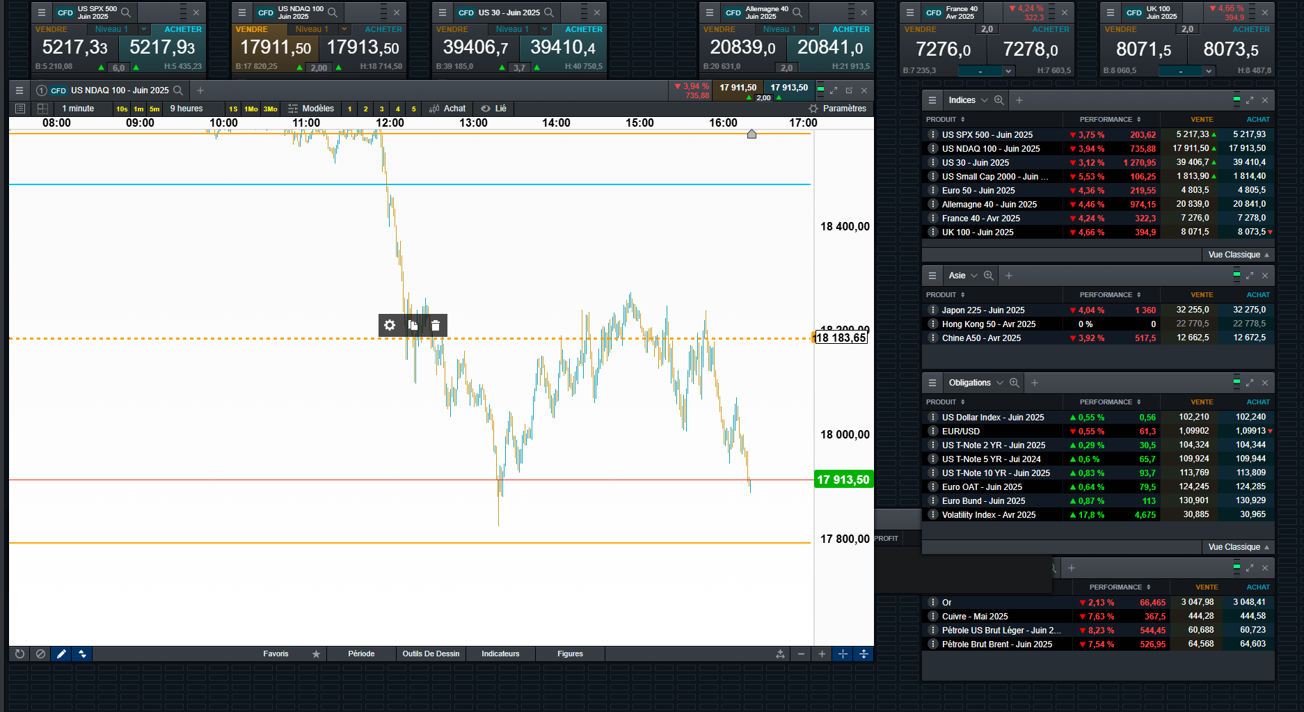Open the Outils De Dessin menu
The width and height of the screenshot is (1304, 712).
(x=431, y=654)
